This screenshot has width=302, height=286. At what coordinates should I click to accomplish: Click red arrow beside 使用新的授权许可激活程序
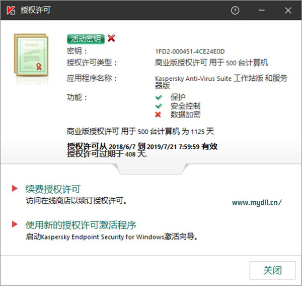point(15,224)
